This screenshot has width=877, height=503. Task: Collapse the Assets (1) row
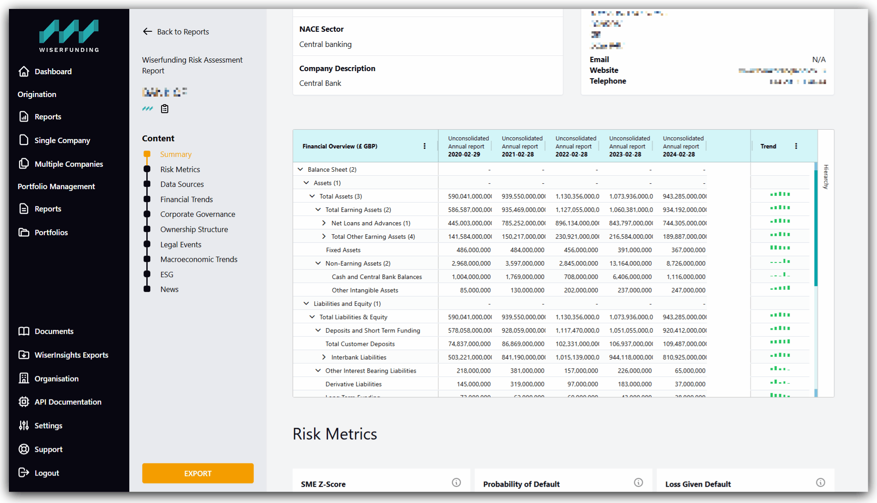point(307,183)
